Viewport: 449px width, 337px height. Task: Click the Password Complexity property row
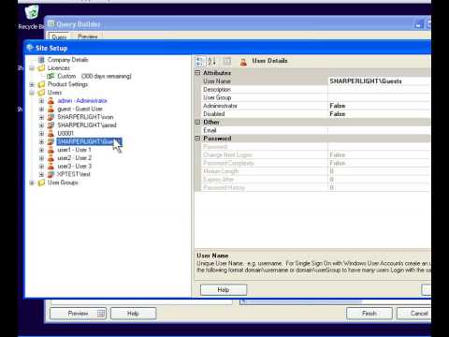click(316, 163)
